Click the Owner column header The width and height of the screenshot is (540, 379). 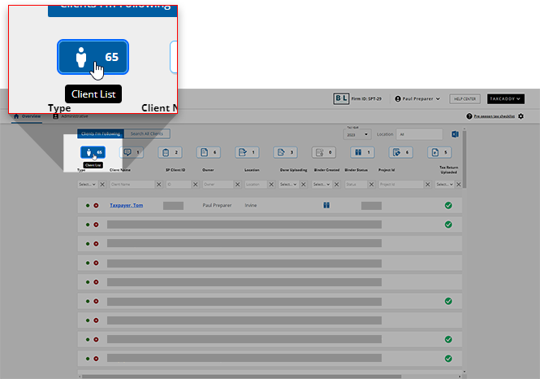tap(208, 170)
